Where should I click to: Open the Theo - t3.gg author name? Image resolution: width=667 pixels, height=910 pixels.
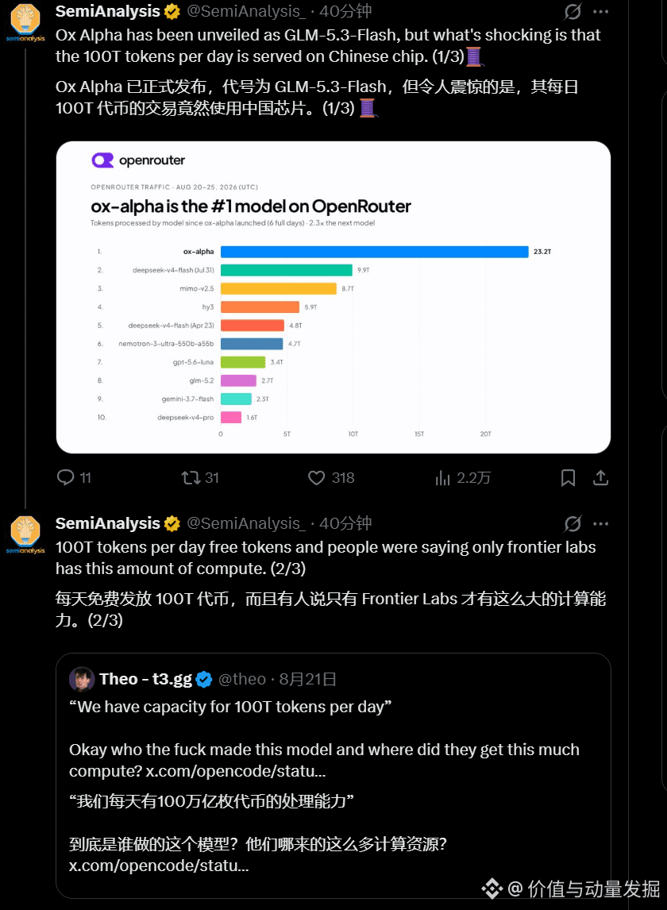pos(145,679)
